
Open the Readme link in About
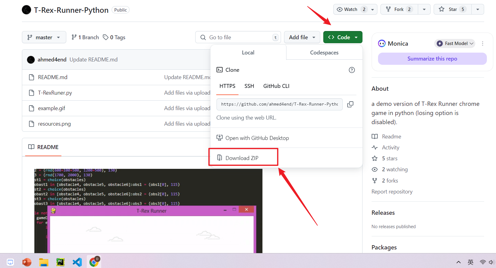392,137
